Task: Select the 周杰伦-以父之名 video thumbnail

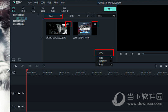Action: (58, 29)
